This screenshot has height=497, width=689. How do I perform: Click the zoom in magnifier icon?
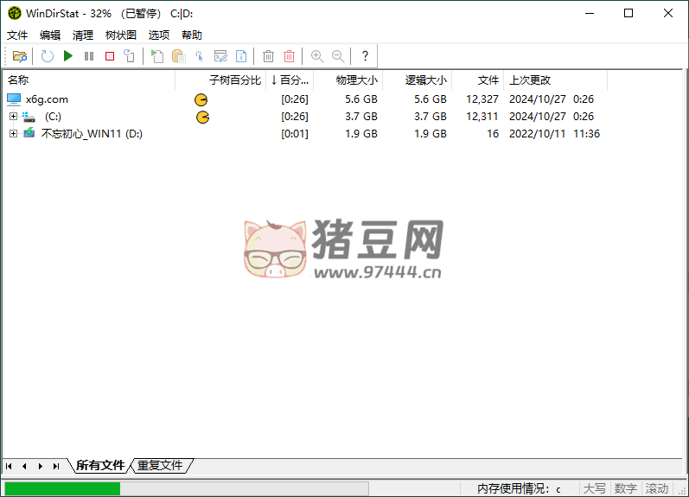316,56
